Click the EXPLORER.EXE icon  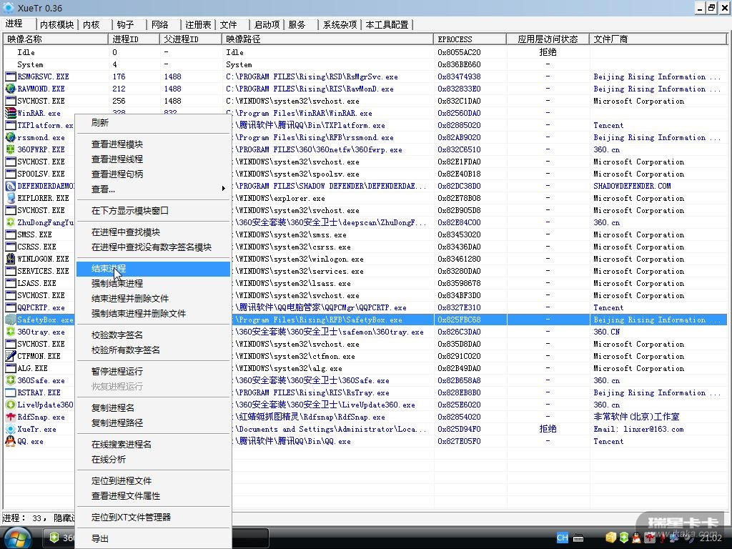[x=10, y=198]
